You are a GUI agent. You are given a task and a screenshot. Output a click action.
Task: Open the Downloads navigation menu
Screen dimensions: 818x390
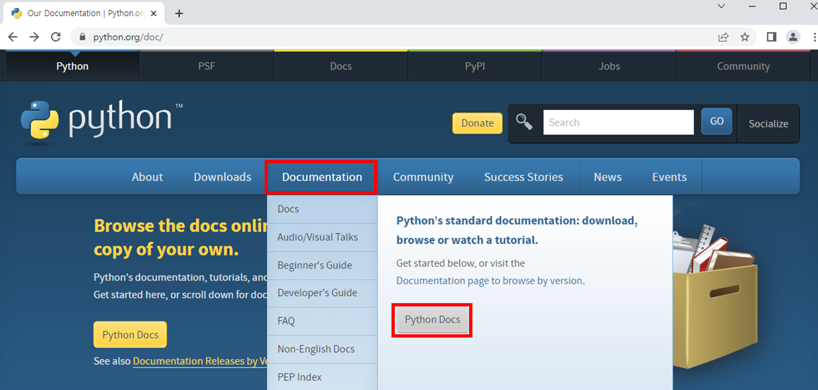[223, 177]
